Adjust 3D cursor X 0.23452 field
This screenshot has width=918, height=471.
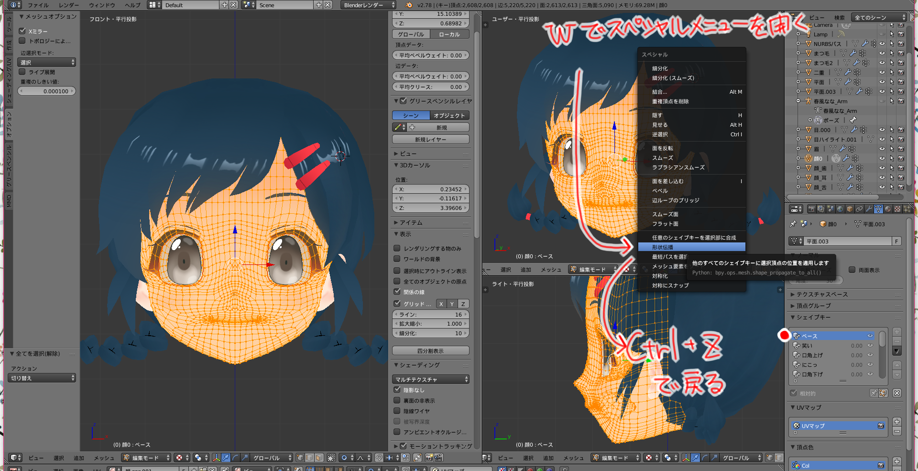(431, 189)
